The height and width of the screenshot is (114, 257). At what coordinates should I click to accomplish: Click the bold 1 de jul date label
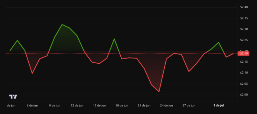219,106
